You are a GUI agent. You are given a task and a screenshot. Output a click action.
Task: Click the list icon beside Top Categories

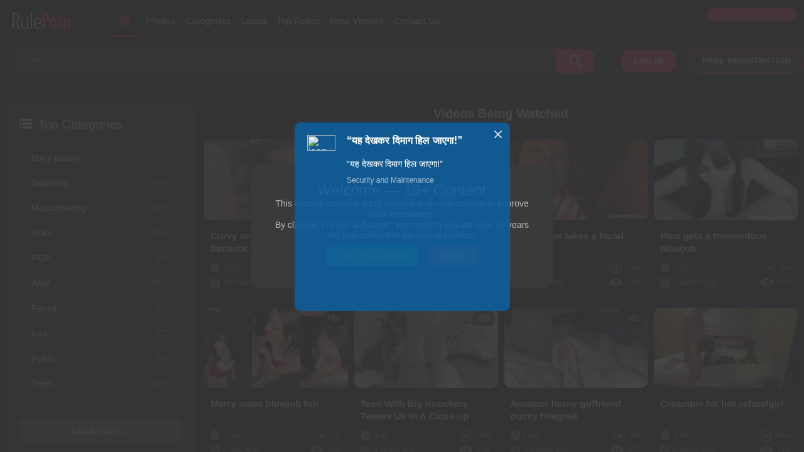[25, 124]
